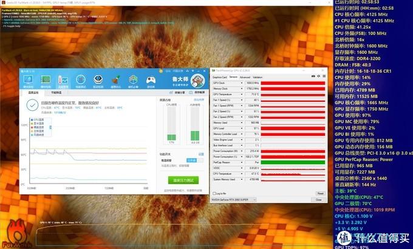
Task: Expand the Memory Used sensor dropdown
Action: pos(242,122)
